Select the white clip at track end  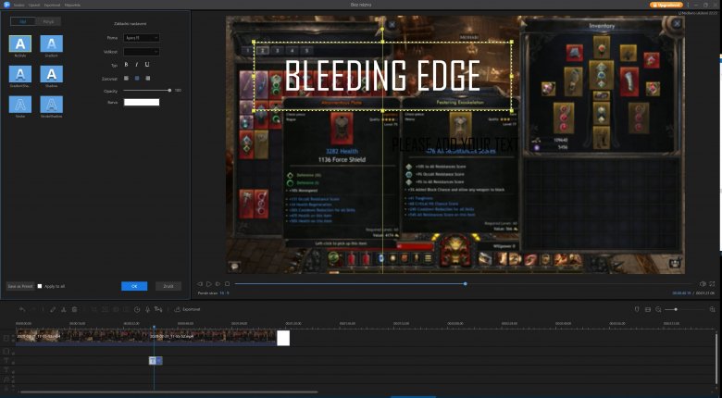[x=283, y=338]
